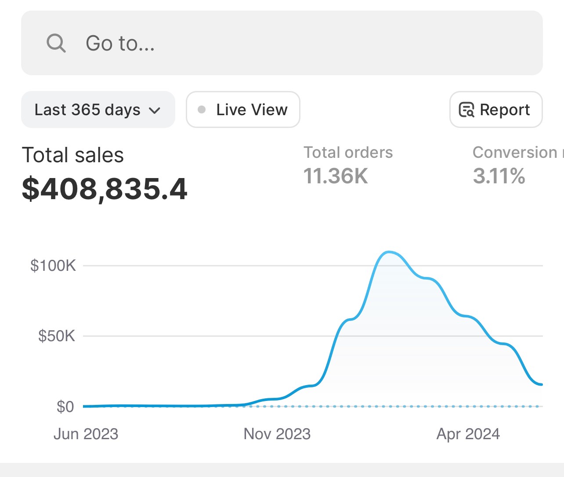This screenshot has width=564, height=477.
Task: Click the Live View status dot
Action: tap(202, 109)
